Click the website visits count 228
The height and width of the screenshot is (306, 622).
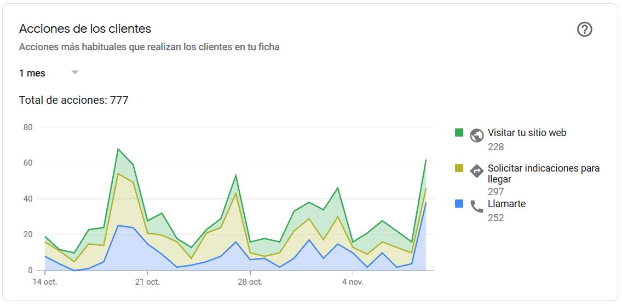[496, 147]
